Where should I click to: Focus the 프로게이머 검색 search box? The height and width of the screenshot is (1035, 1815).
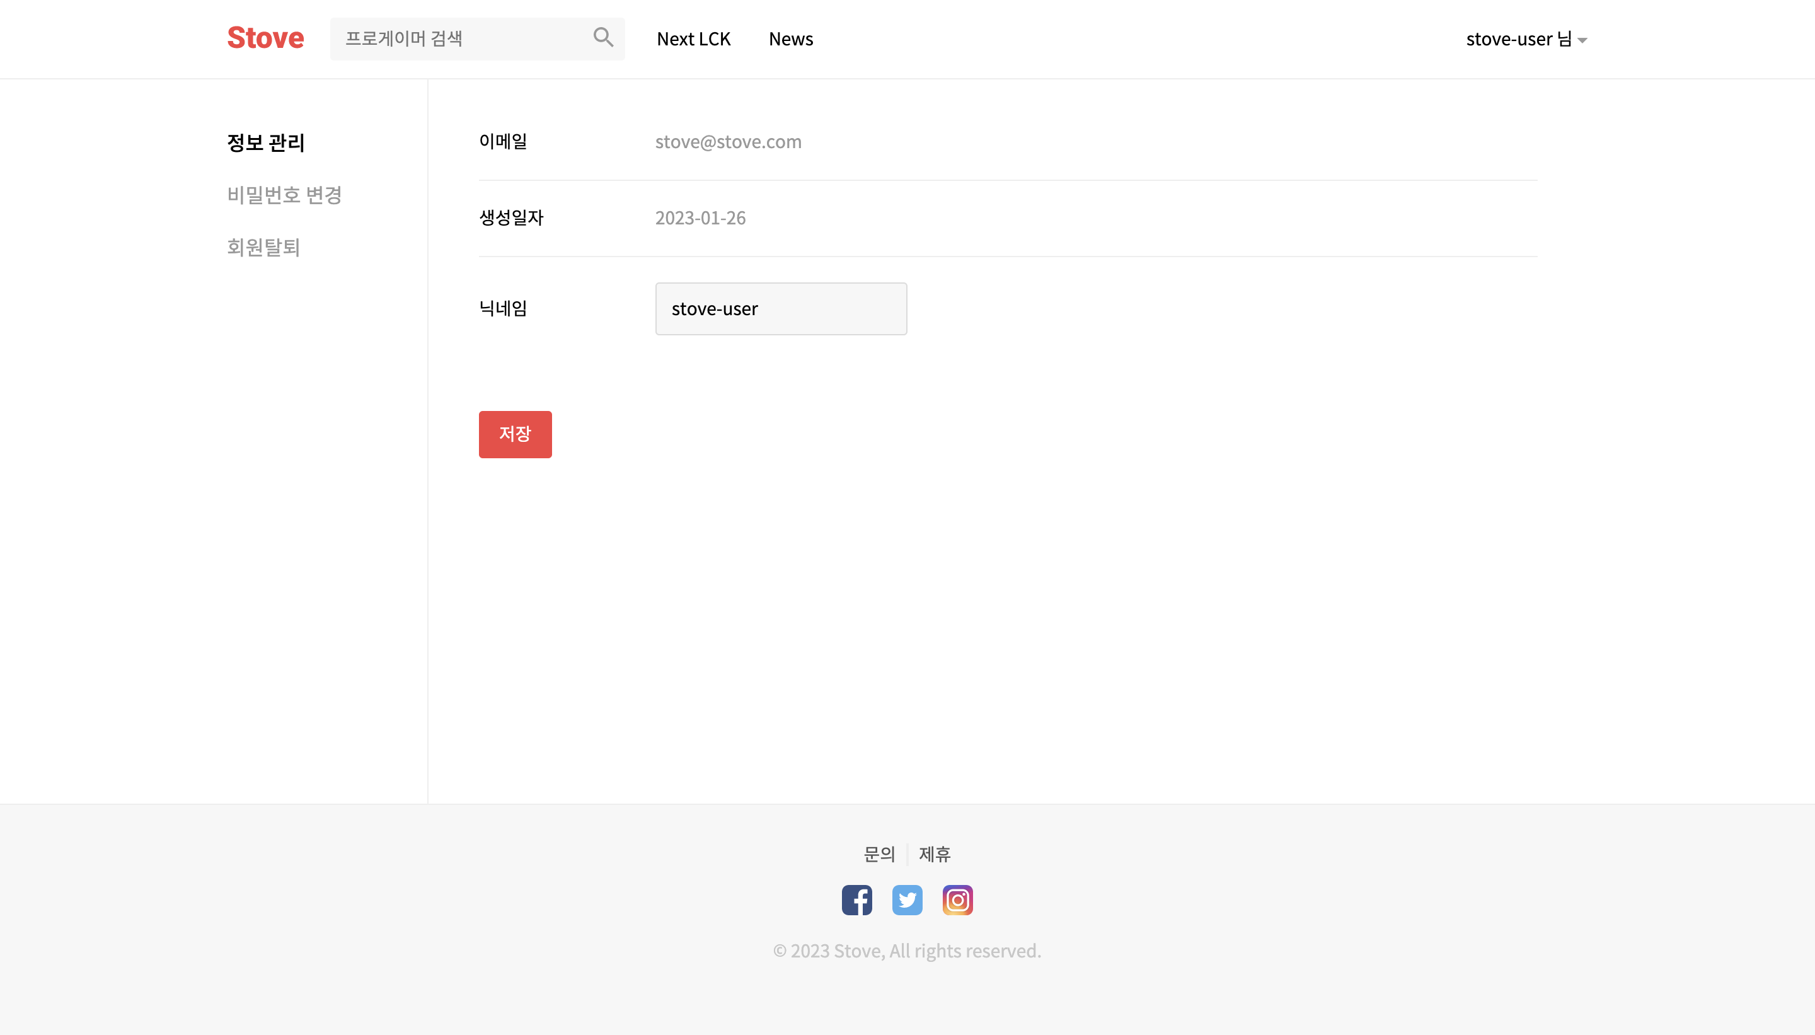455,38
